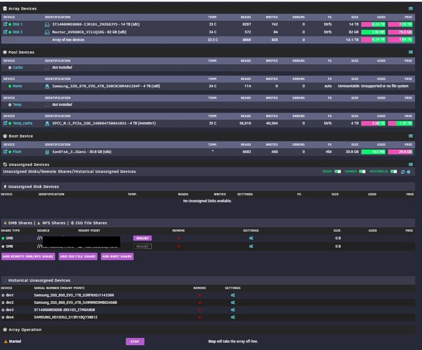Remove the first SMB share

(x=178, y=238)
